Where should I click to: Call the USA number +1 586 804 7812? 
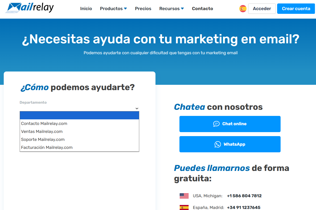pos(244,196)
